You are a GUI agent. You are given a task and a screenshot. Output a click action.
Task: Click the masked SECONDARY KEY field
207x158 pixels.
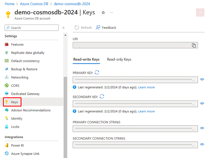coord(135,104)
